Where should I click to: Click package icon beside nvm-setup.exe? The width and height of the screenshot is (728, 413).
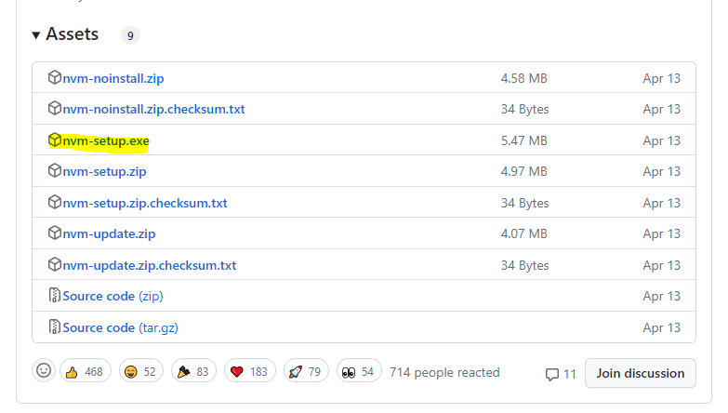[x=55, y=140]
